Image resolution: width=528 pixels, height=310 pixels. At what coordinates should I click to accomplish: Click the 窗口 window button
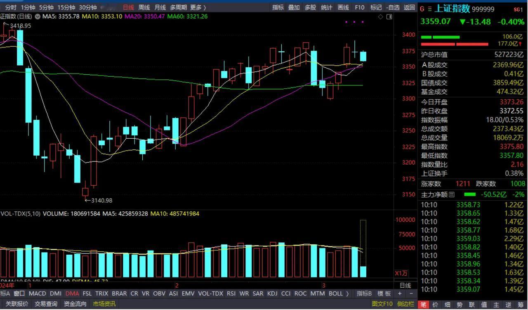pyautogui.click(x=19, y=293)
